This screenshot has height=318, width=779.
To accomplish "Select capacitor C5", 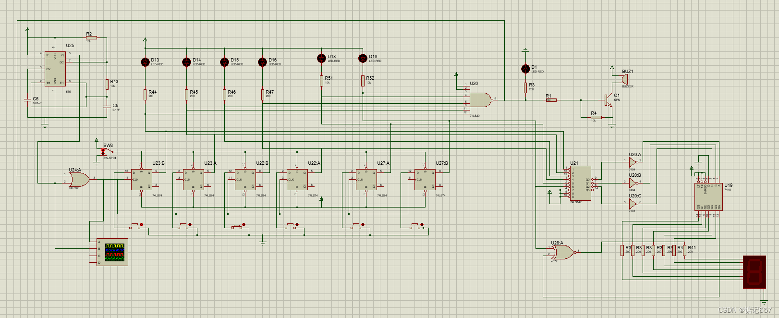I will point(107,107).
